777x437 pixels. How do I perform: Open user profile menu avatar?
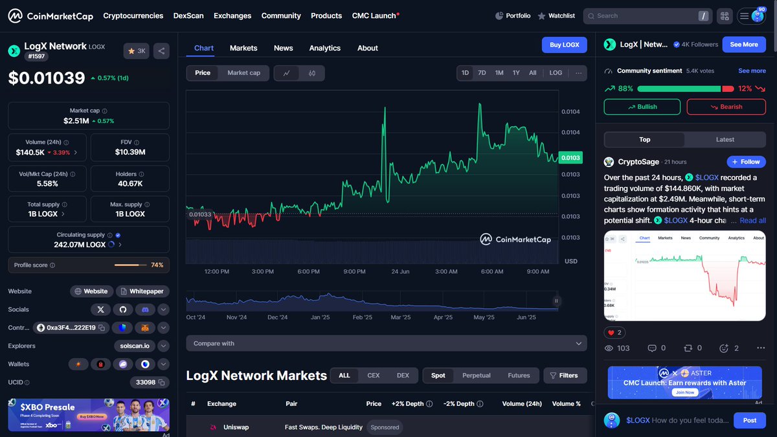pyautogui.click(x=758, y=16)
